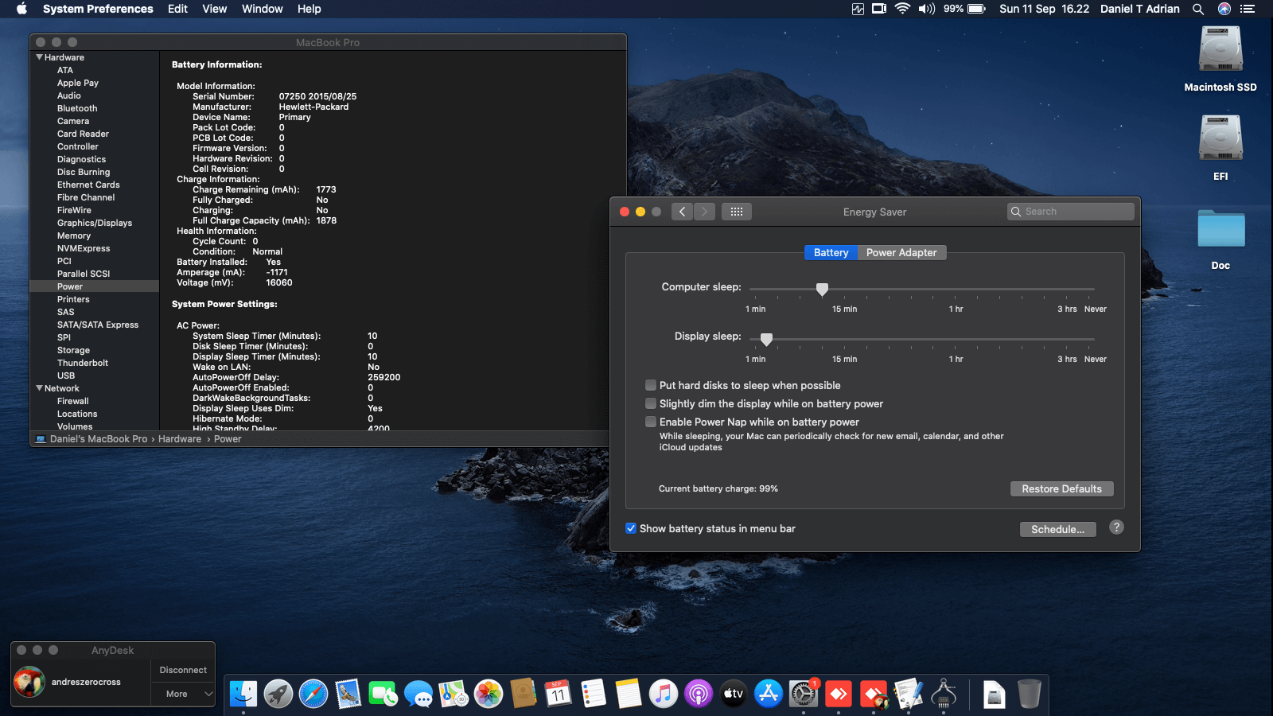Open the Energy Saver help button
Viewport: 1273px width, 716px height.
(x=1116, y=527)
